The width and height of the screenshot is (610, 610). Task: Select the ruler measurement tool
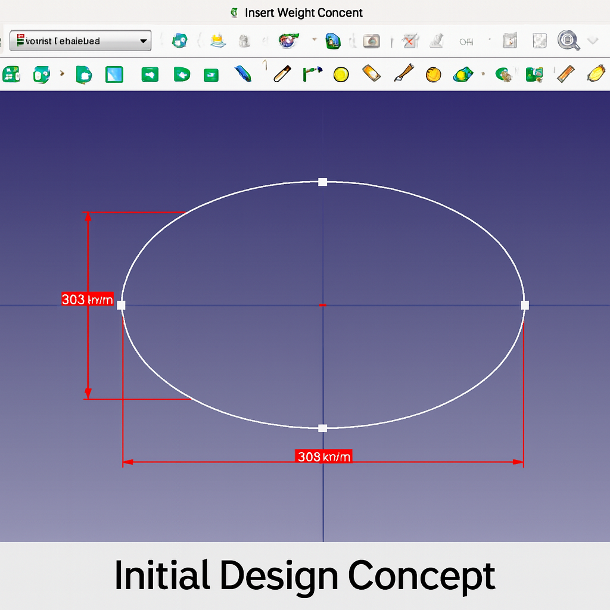click(564, 74)
